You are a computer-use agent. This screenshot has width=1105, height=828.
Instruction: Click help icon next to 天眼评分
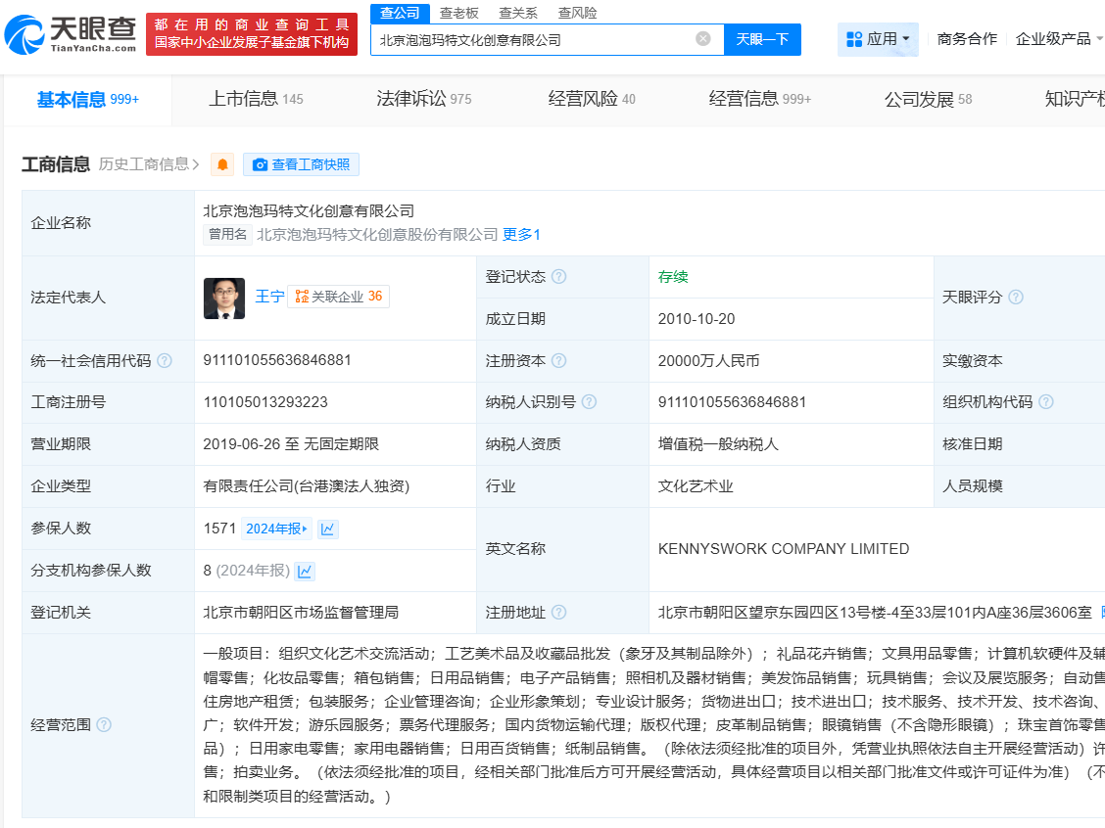pyautogui.click(x=1016, y=298)
